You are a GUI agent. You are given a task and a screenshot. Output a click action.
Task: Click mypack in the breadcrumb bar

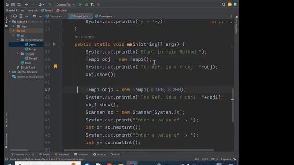coord(33,11)
